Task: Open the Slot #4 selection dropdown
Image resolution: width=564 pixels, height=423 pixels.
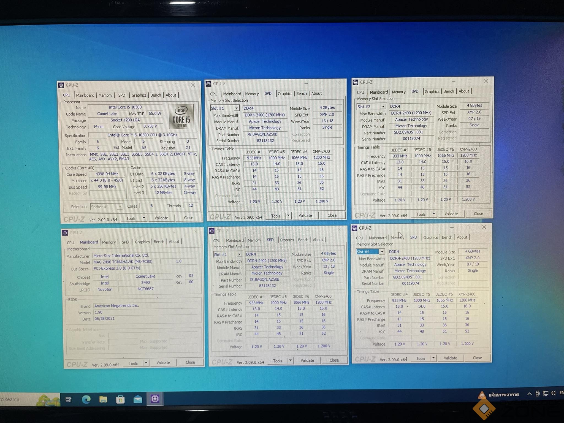Action: coord(382,252)
